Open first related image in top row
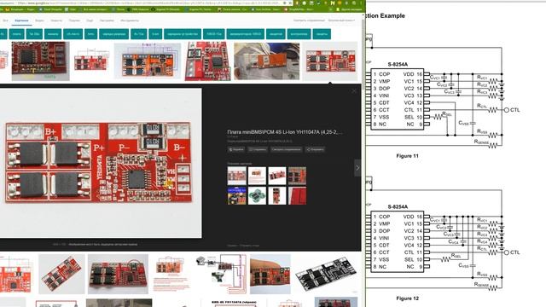546x307 pixels. coord(237,176)
